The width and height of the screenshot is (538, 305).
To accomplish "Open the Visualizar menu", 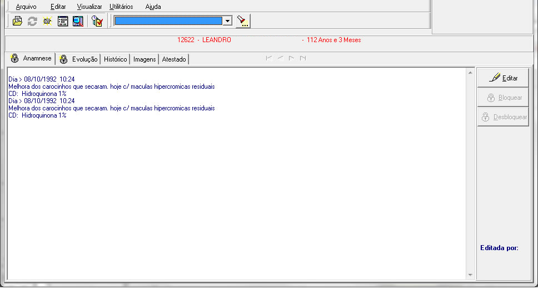I will point(89,7).
